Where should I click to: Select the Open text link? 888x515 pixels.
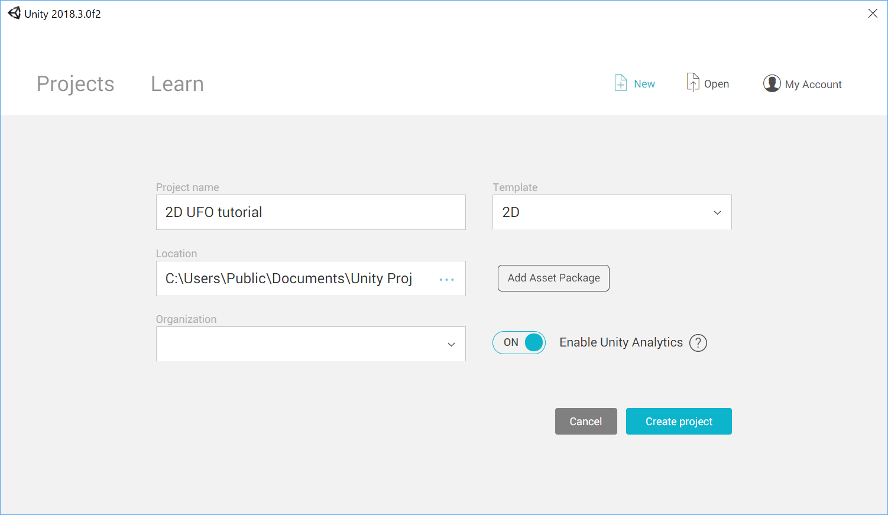tap(716, 84)
